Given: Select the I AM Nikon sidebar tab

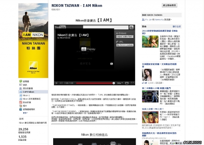Looking at the screenshot, I should tap(33, 92).
